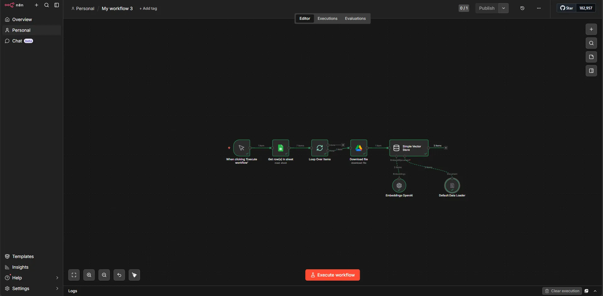Click the Embeddings OpenAI node icon
The width and height of the screenshot is (603, 296).
[399, 186]
